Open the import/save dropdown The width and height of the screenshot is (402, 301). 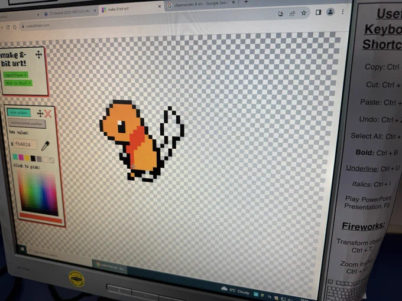(x=16, y=76)
